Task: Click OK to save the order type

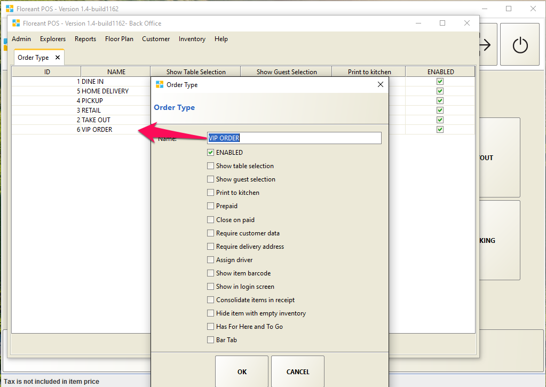Action: [242, 372]
